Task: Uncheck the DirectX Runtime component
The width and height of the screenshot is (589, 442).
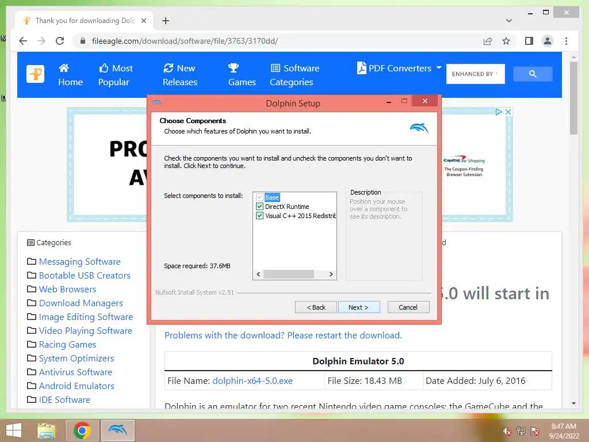Action: coord(259,207)
